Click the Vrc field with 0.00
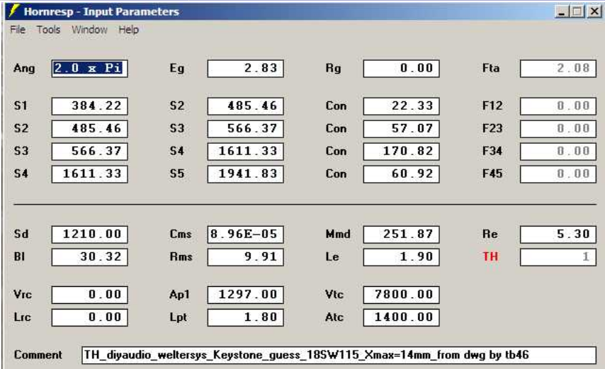This screenshot has width=605, height=369. (89, 295)
